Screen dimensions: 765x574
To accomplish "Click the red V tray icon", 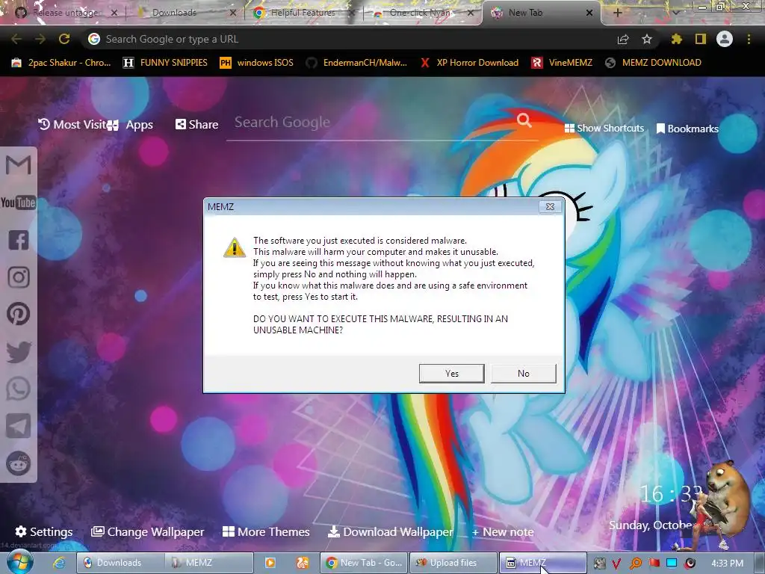I will click(x=616, y=564).
